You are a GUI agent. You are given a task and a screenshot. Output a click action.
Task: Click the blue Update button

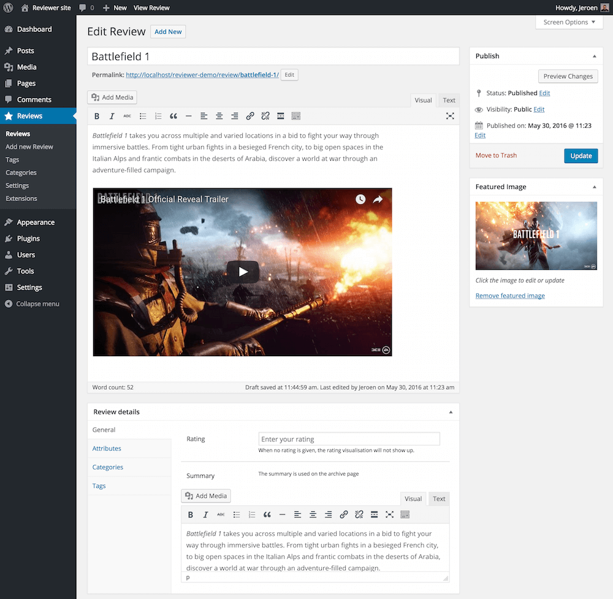[x=581, y=156]
